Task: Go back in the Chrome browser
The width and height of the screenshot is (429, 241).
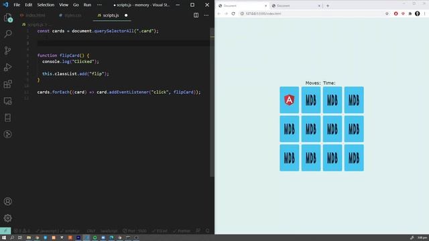Action: 219,13
